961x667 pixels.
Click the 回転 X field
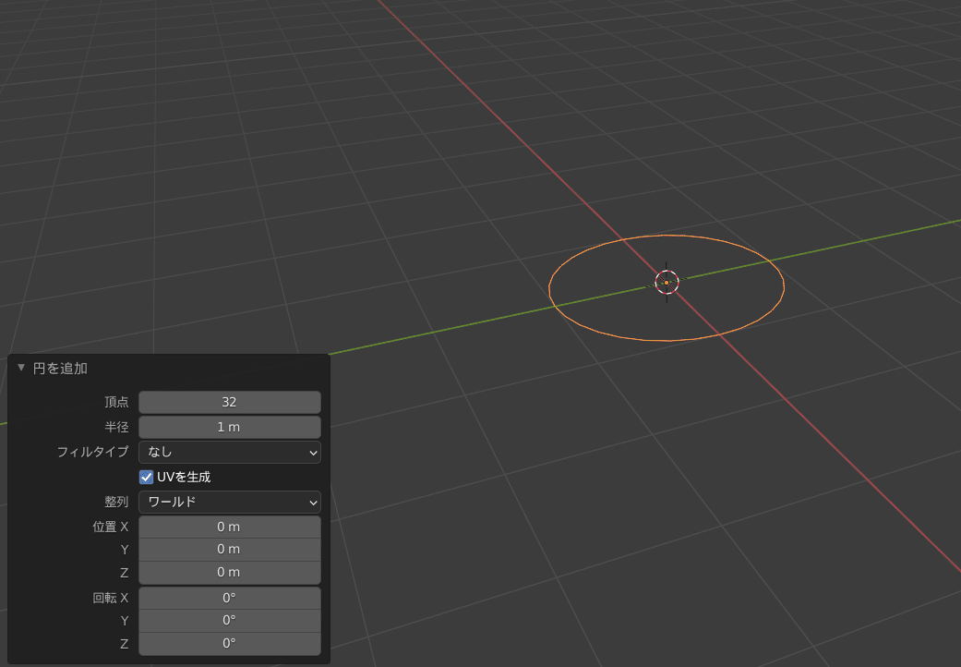coord(230,599)
